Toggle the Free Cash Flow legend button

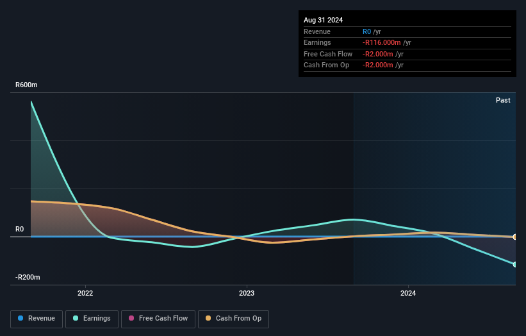(158, 319)
